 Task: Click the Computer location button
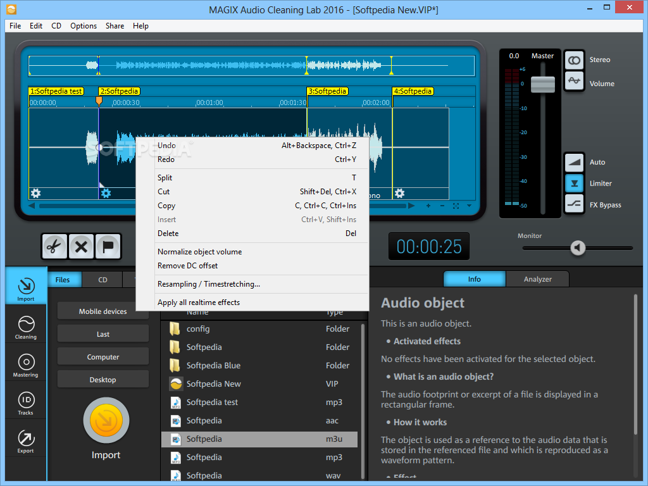103,357
